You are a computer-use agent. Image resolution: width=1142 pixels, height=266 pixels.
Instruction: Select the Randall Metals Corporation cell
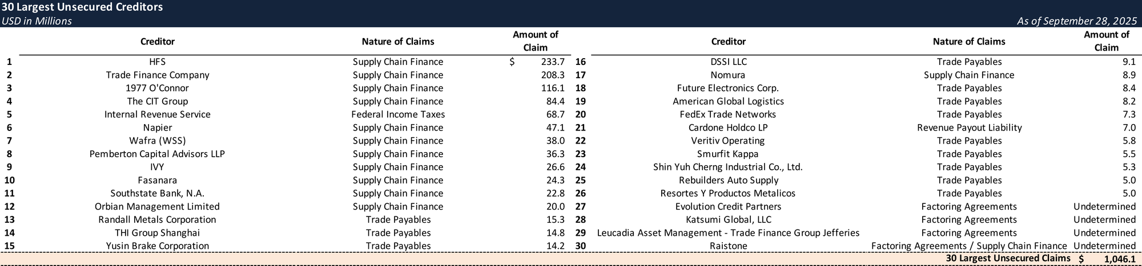(x=157, y=220)
